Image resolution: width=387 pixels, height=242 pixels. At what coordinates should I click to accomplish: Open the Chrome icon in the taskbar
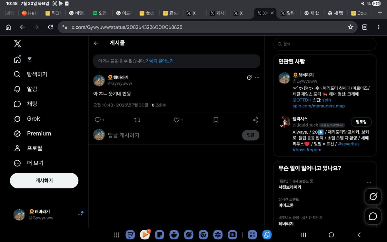[x=203, y=235]
